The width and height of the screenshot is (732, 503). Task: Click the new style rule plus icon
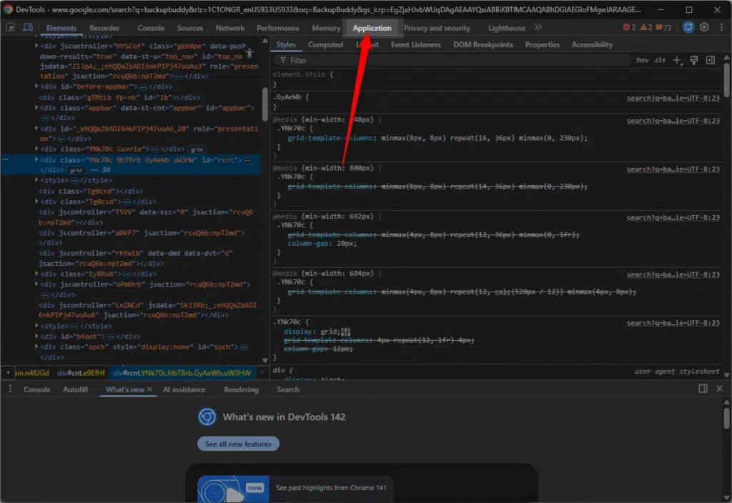point(678,61)
